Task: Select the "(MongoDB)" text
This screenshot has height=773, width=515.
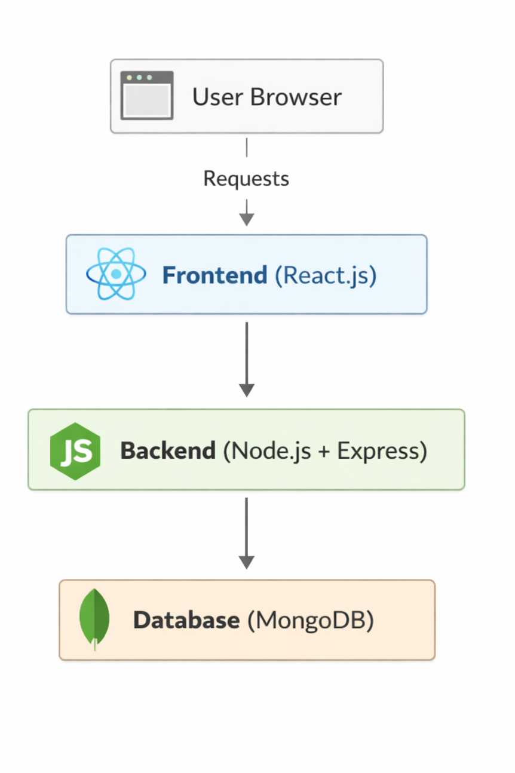Action: [x=311, y=620]
